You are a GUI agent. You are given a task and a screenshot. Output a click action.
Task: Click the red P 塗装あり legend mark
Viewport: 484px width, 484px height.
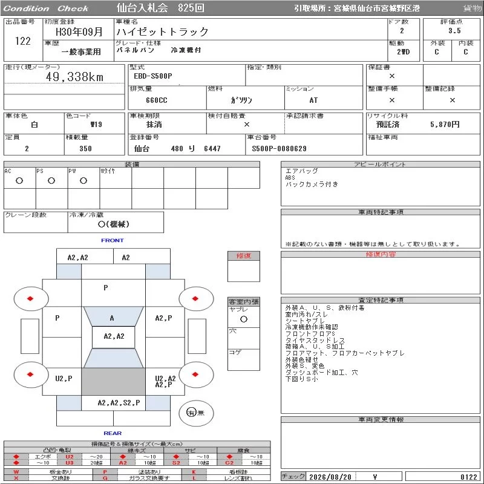click(105, 472)
